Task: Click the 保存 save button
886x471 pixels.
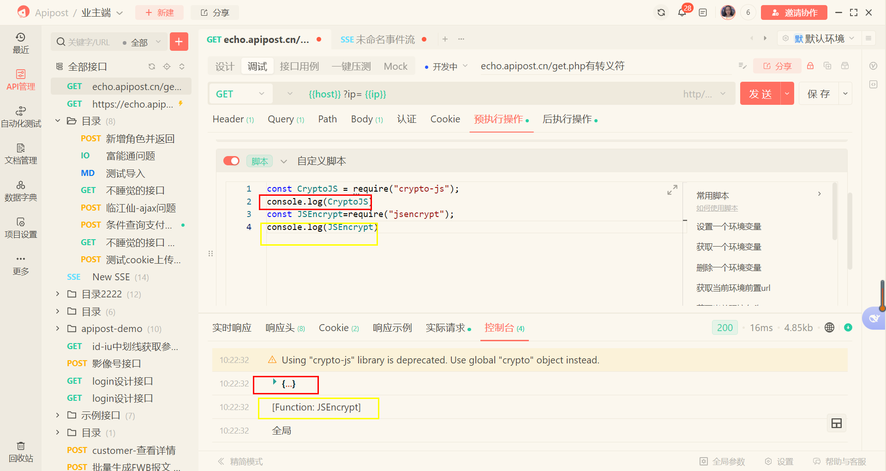Action: [x=819, y=94]
